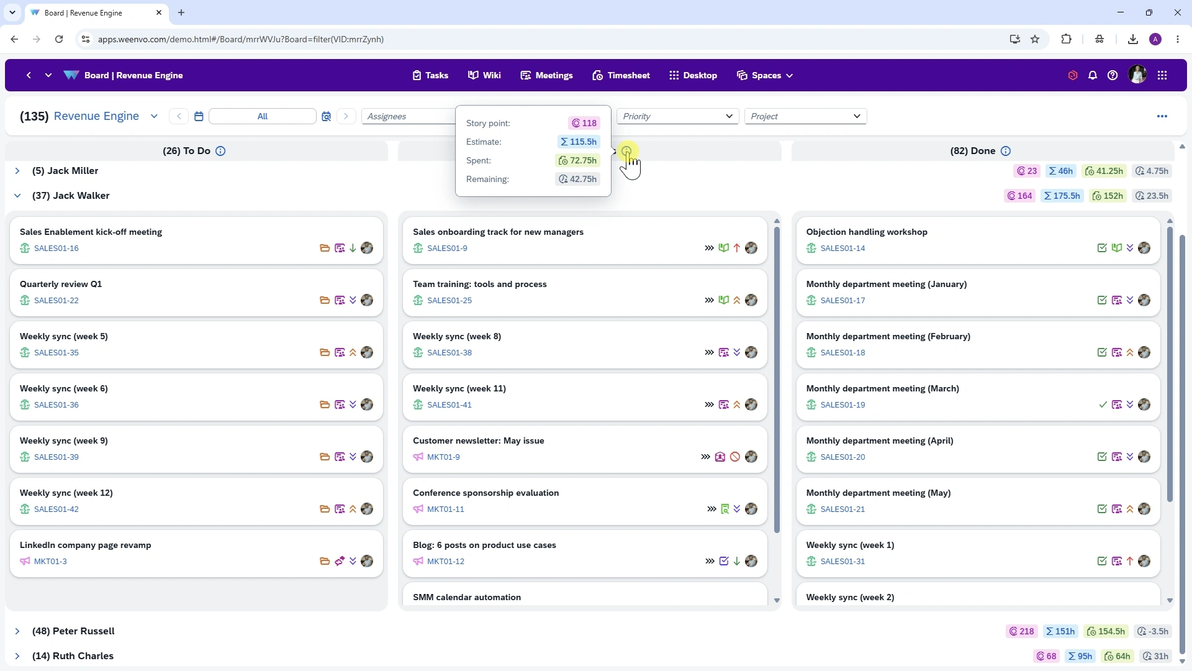Open the Project filter dropdown
Image resolution: width=1192 pixels, height=671 pixels.
[805, 116]
